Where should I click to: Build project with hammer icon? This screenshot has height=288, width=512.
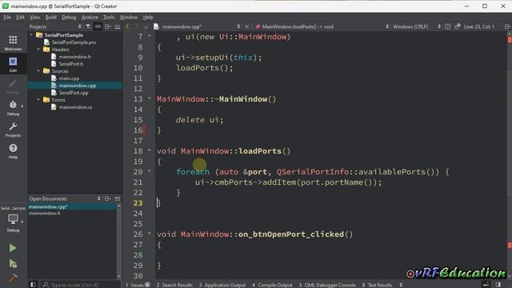[13, 278]
